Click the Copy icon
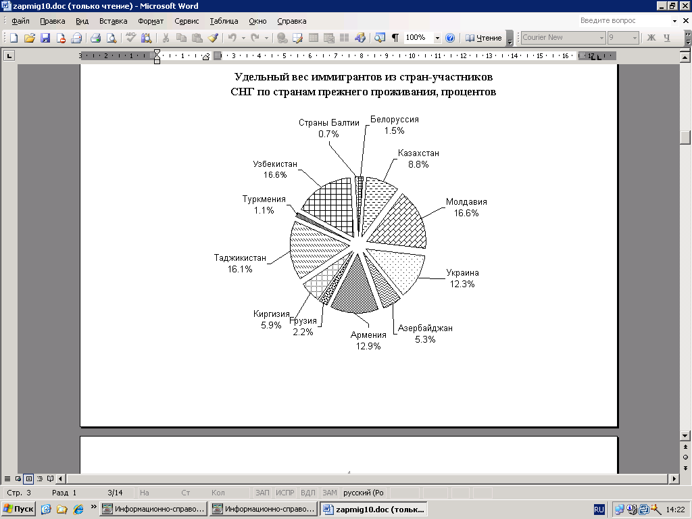 [181, 38]
